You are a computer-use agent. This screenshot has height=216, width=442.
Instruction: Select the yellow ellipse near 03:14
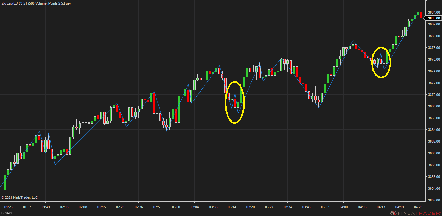coord(235,102)
